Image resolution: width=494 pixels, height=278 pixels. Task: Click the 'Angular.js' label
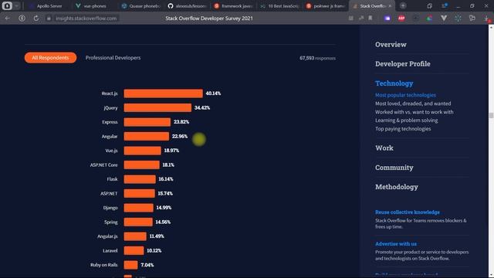107,236
